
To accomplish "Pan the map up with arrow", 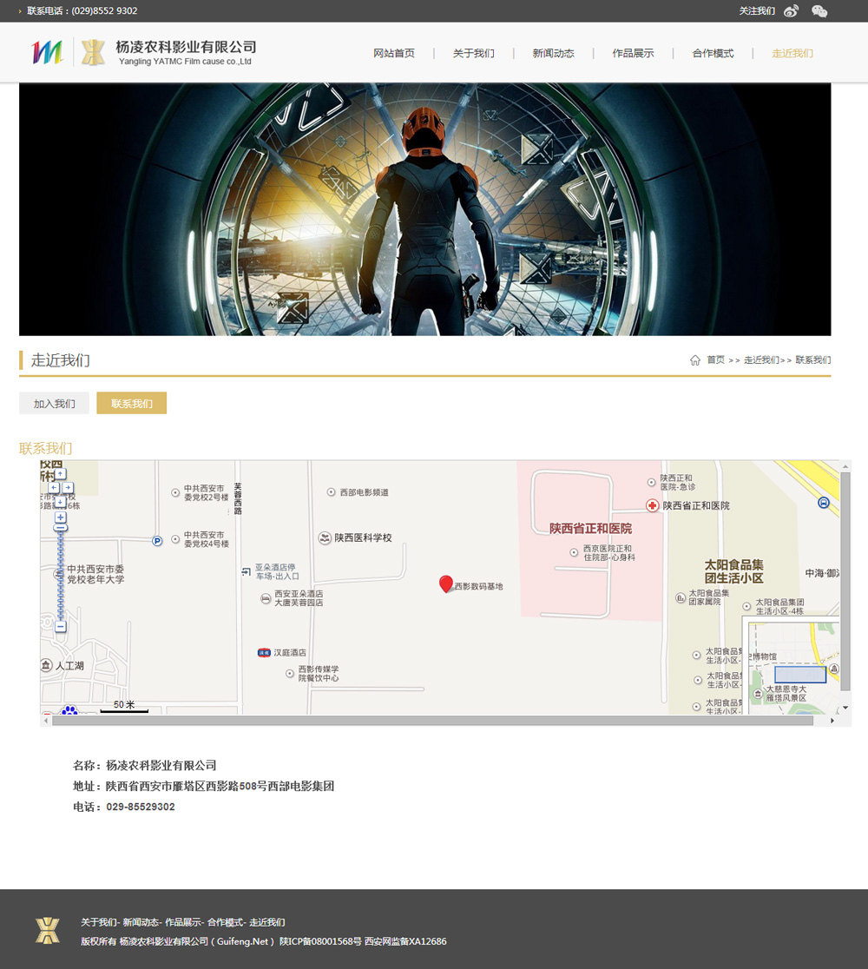I will [x=61, y=475].
